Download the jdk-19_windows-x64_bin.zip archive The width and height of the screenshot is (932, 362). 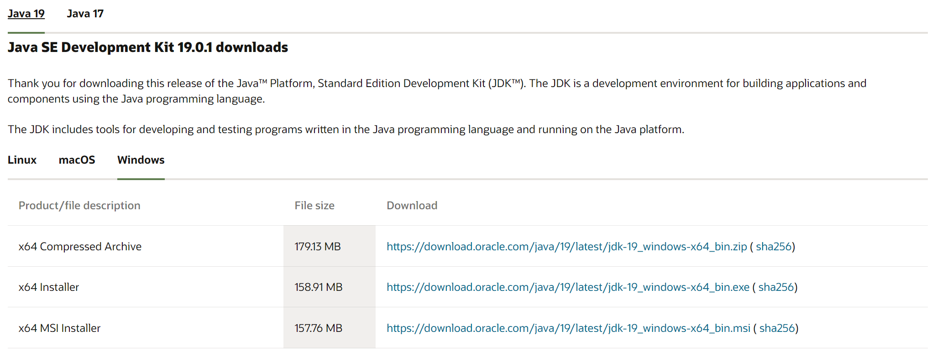pyautogui.click(x=567, y=247)
